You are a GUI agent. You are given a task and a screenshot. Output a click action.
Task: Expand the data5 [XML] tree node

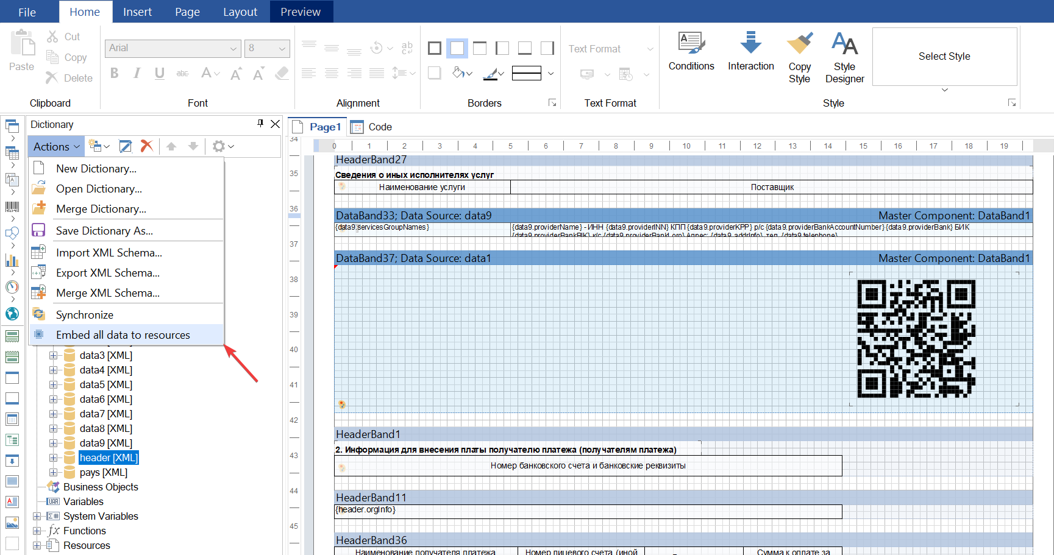click(53, 384)
